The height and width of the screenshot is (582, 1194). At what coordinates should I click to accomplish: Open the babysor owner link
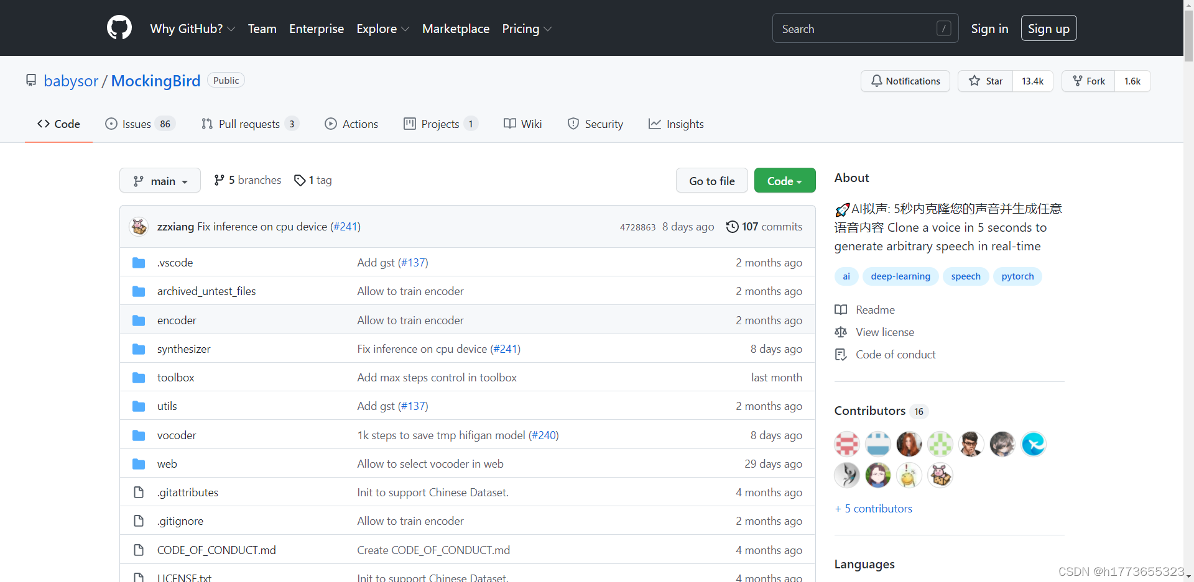pyautogui.click(x=71, y=81)
